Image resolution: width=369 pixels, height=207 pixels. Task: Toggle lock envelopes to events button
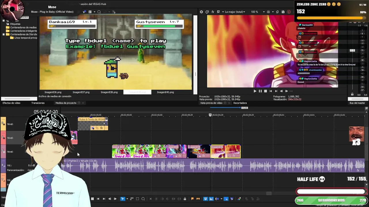(226, 199)
